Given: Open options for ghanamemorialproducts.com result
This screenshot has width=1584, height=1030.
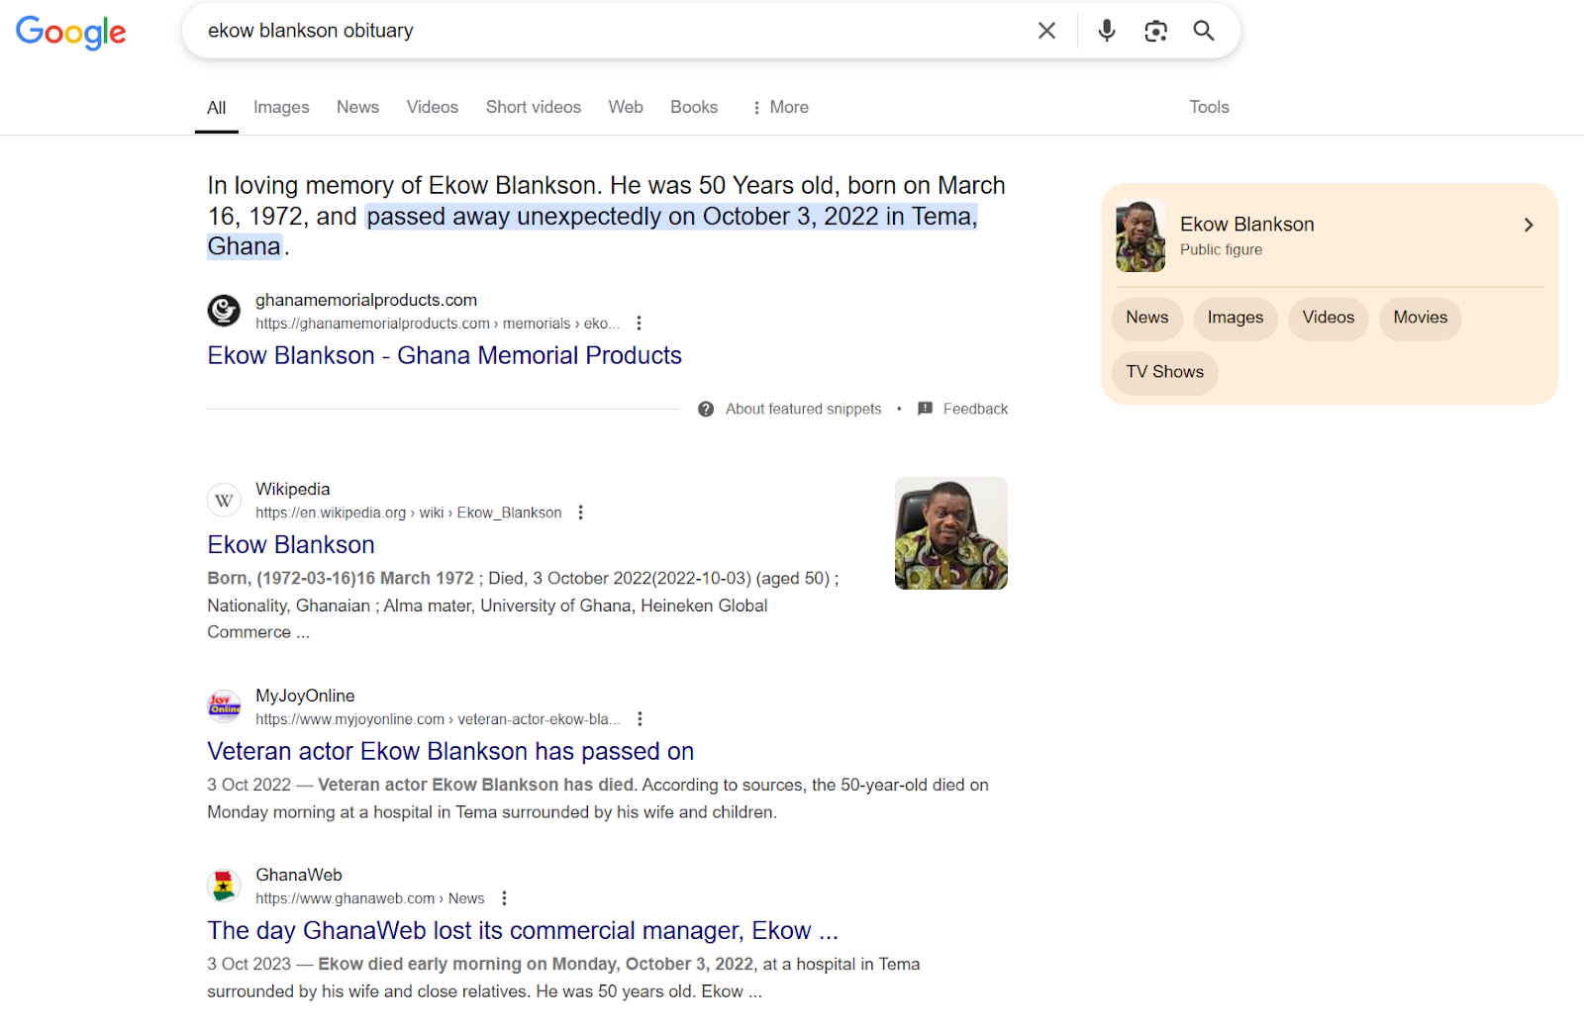Looking at the screenshot, I should coord(640,324).
